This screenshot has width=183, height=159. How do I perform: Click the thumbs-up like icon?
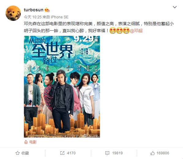click(152, 153)
